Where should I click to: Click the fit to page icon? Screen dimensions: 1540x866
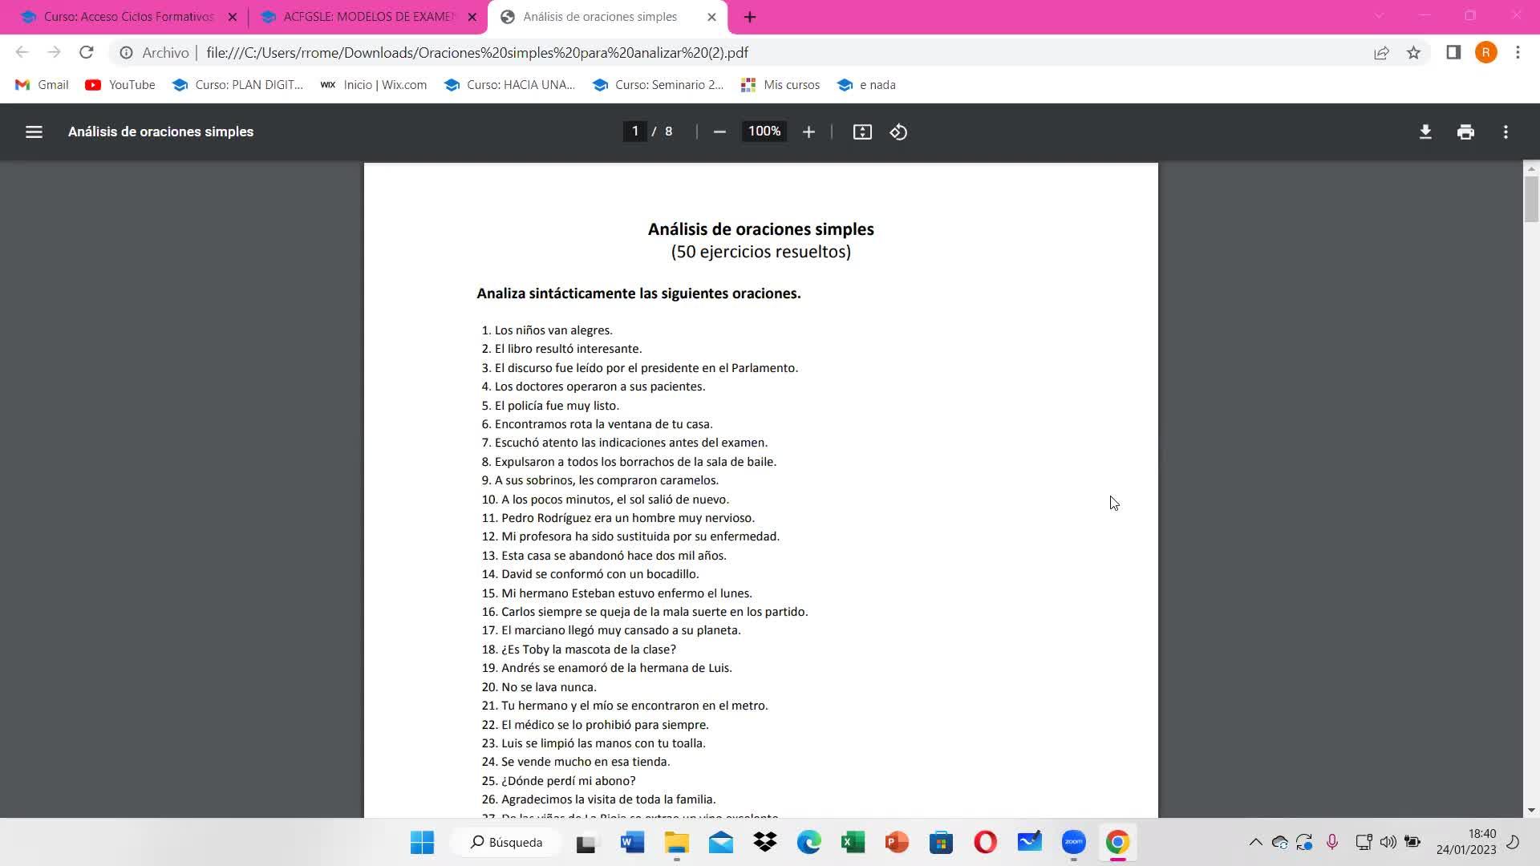pos(862,132)
